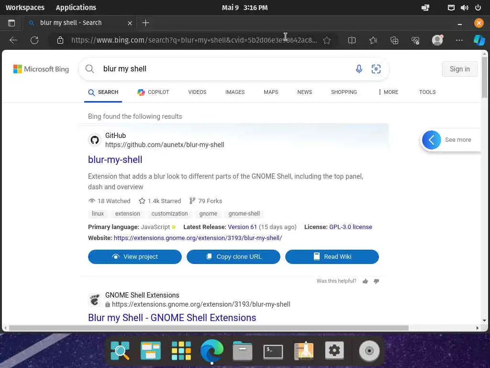490x368 pixels.
Task: Click the vertical scrollbar thumb
Action: [484, 78]
